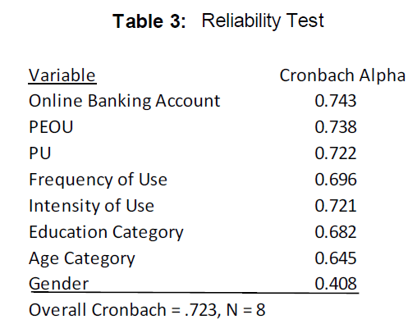Select the 'PEOU' row label
This screenshot has width=408, height=324.
(x=51, y=127)
